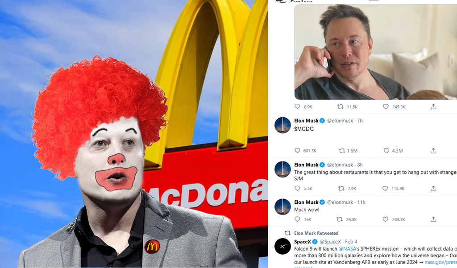The height and width of the screenshot is (268, 457).
Task: Open the @NASA mention link
Action: pos(347,249)
